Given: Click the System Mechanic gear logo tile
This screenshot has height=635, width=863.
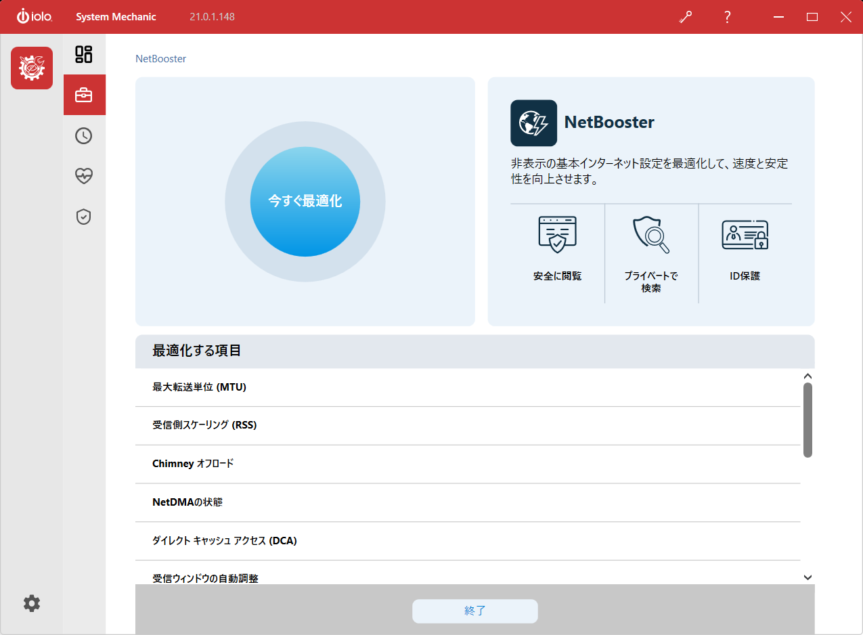Looking at the screenshot, I should [x=32, y=68].
